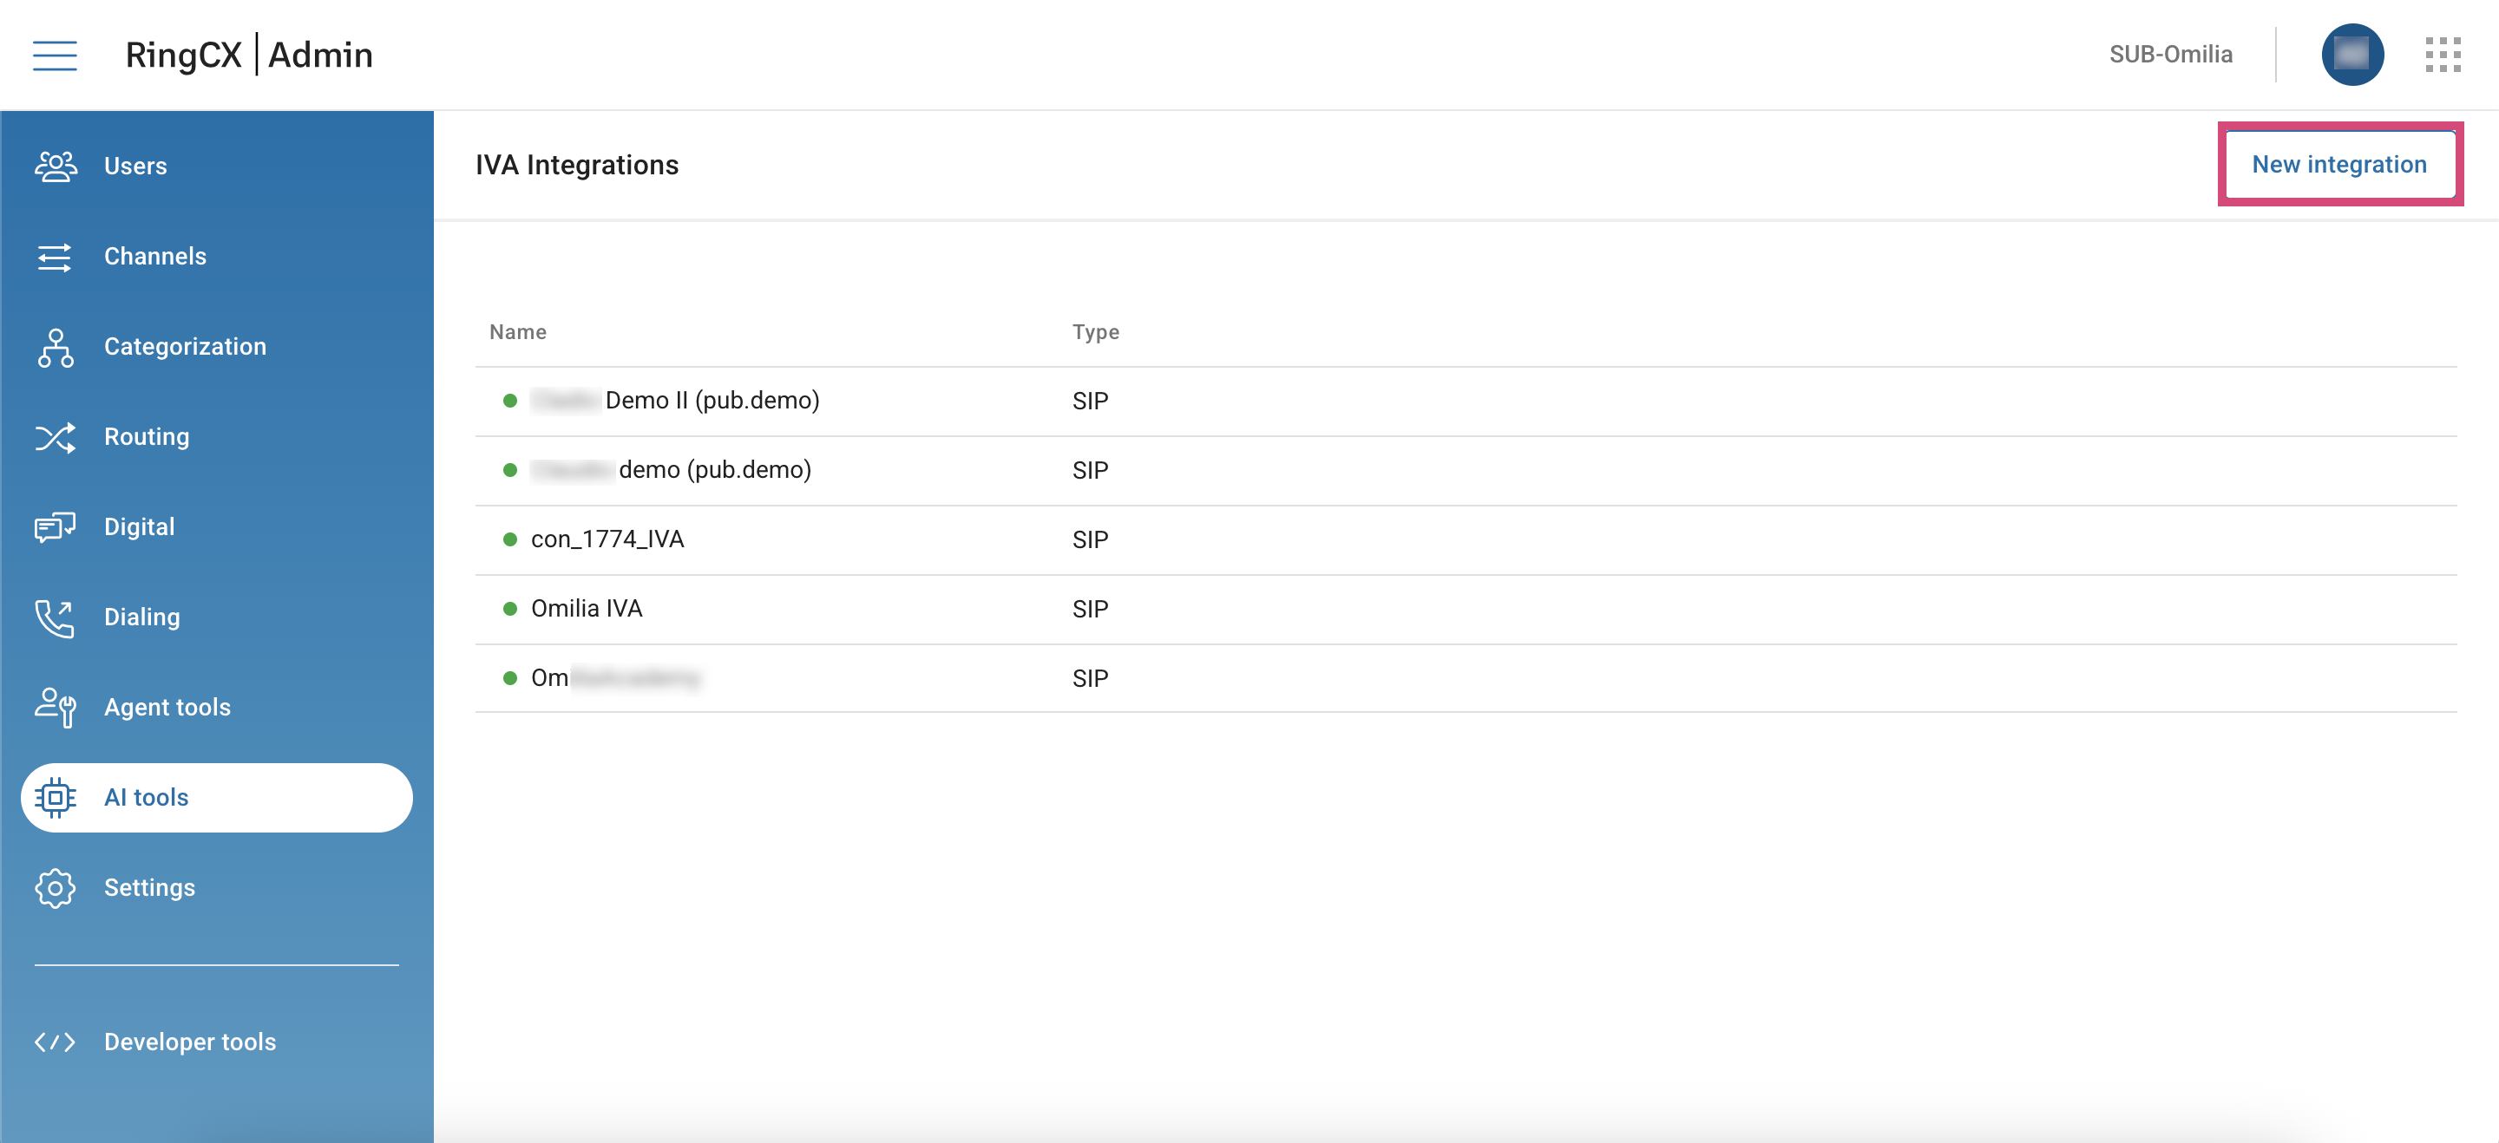Click the Categorization hierarchy icon
2499x1143 pixels.
click(56, 347)
